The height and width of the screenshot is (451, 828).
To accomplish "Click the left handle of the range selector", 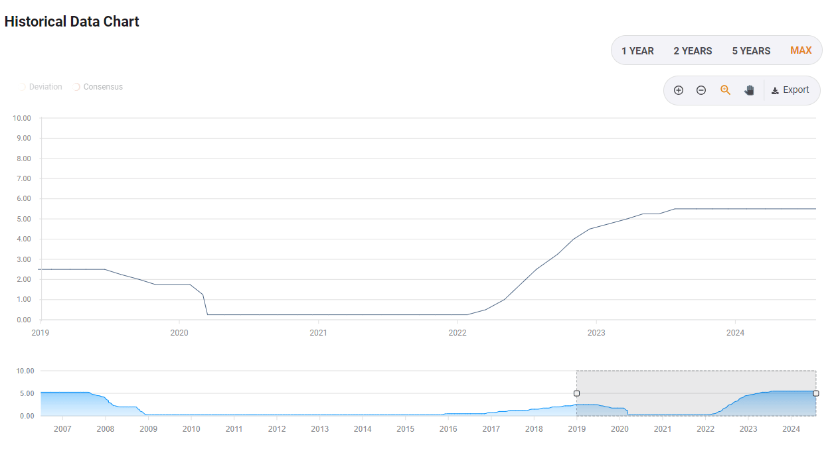I will point(576,393).
